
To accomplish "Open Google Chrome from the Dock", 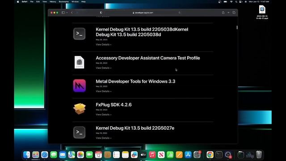I will pos(210,155).
